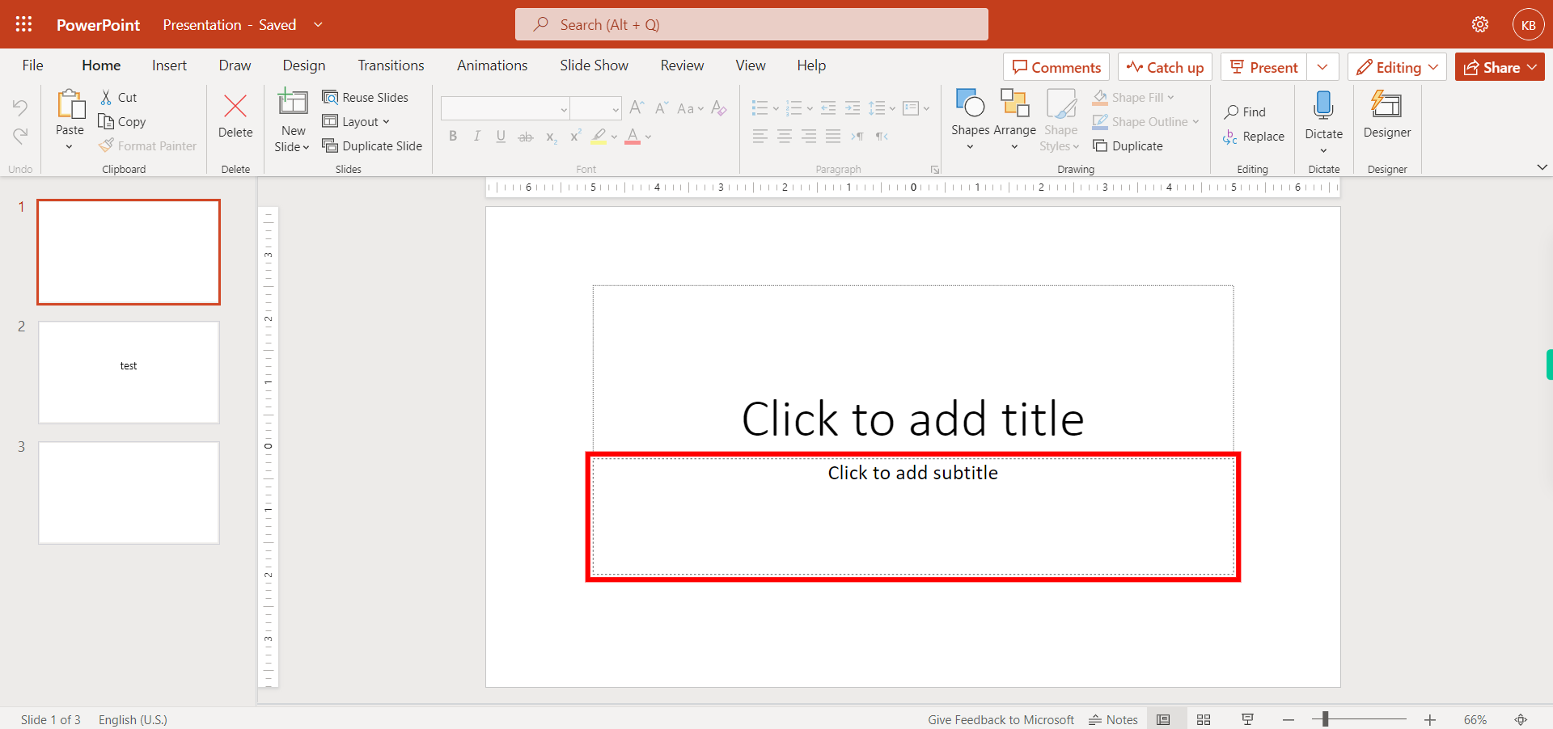Click the Format Painter brush

click(x=148, y=145)
